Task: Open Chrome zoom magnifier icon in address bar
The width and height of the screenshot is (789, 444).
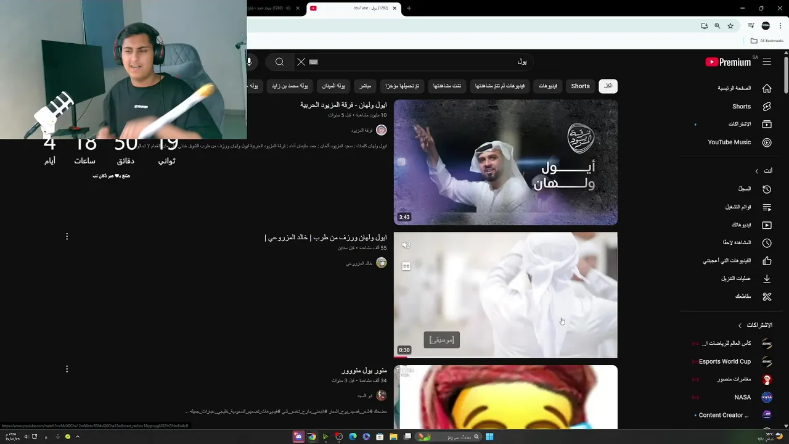Action: click(717, 26)
